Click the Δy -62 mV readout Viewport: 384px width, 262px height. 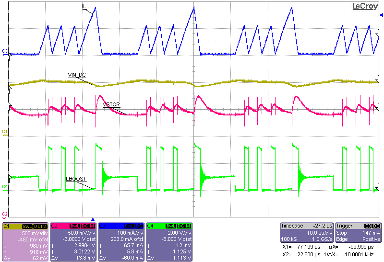point(25,258)
